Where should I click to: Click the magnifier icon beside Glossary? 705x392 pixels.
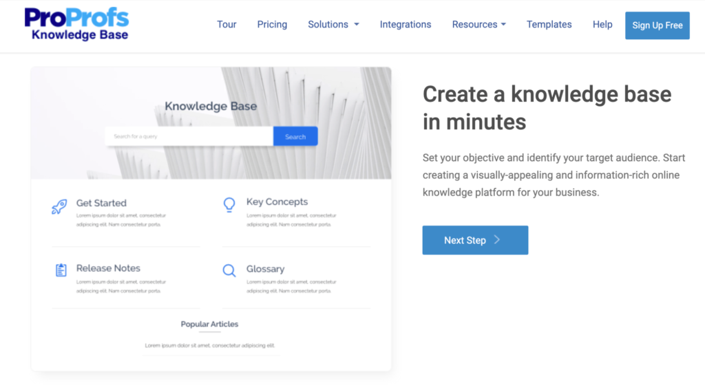(x=229, y=271)
